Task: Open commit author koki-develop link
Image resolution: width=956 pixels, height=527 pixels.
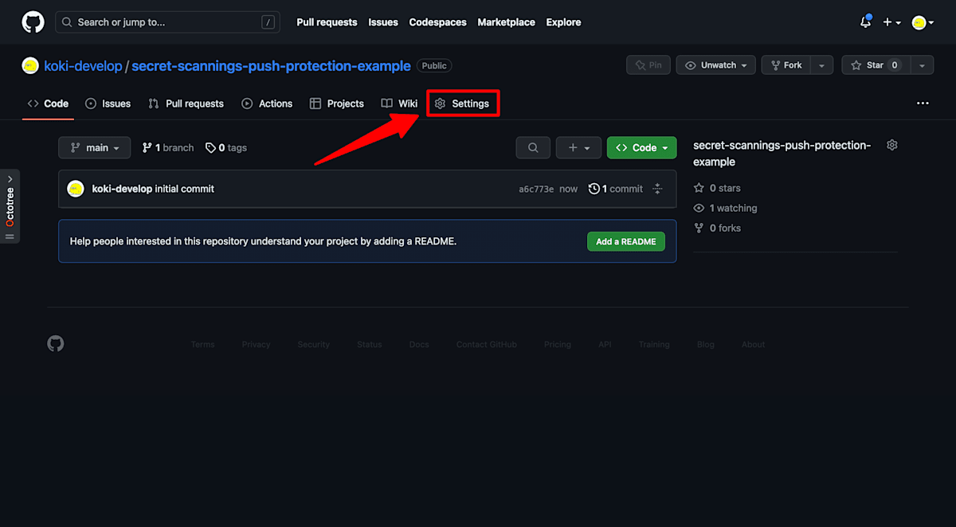Action: pos(122,189)
